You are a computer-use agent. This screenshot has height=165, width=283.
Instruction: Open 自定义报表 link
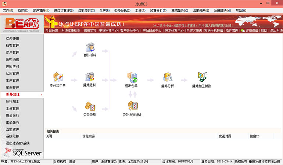coord(194,31)
